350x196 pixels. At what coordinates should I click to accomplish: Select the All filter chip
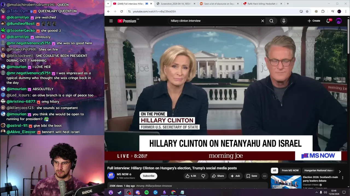(275, 170)
